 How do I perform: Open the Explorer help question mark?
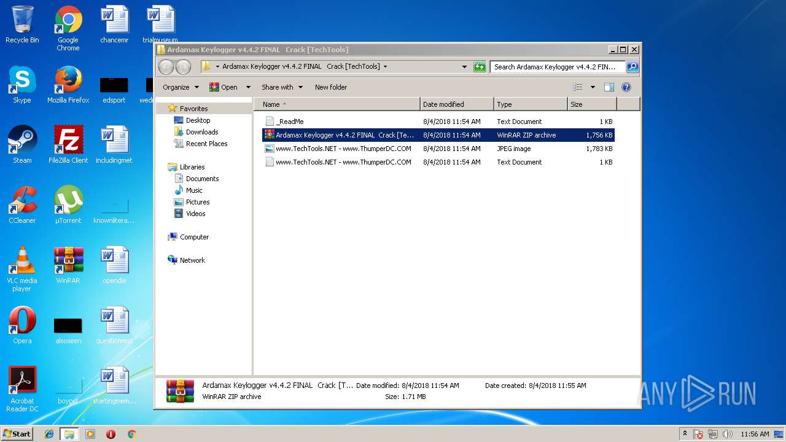tap(626, 87)
